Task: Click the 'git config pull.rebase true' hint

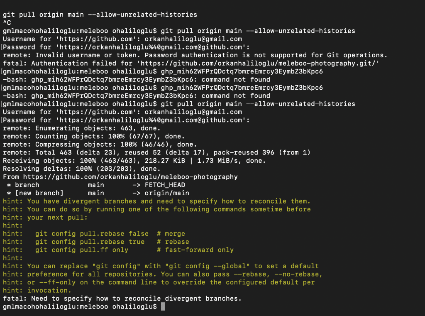Action: [x=90, y=242]
